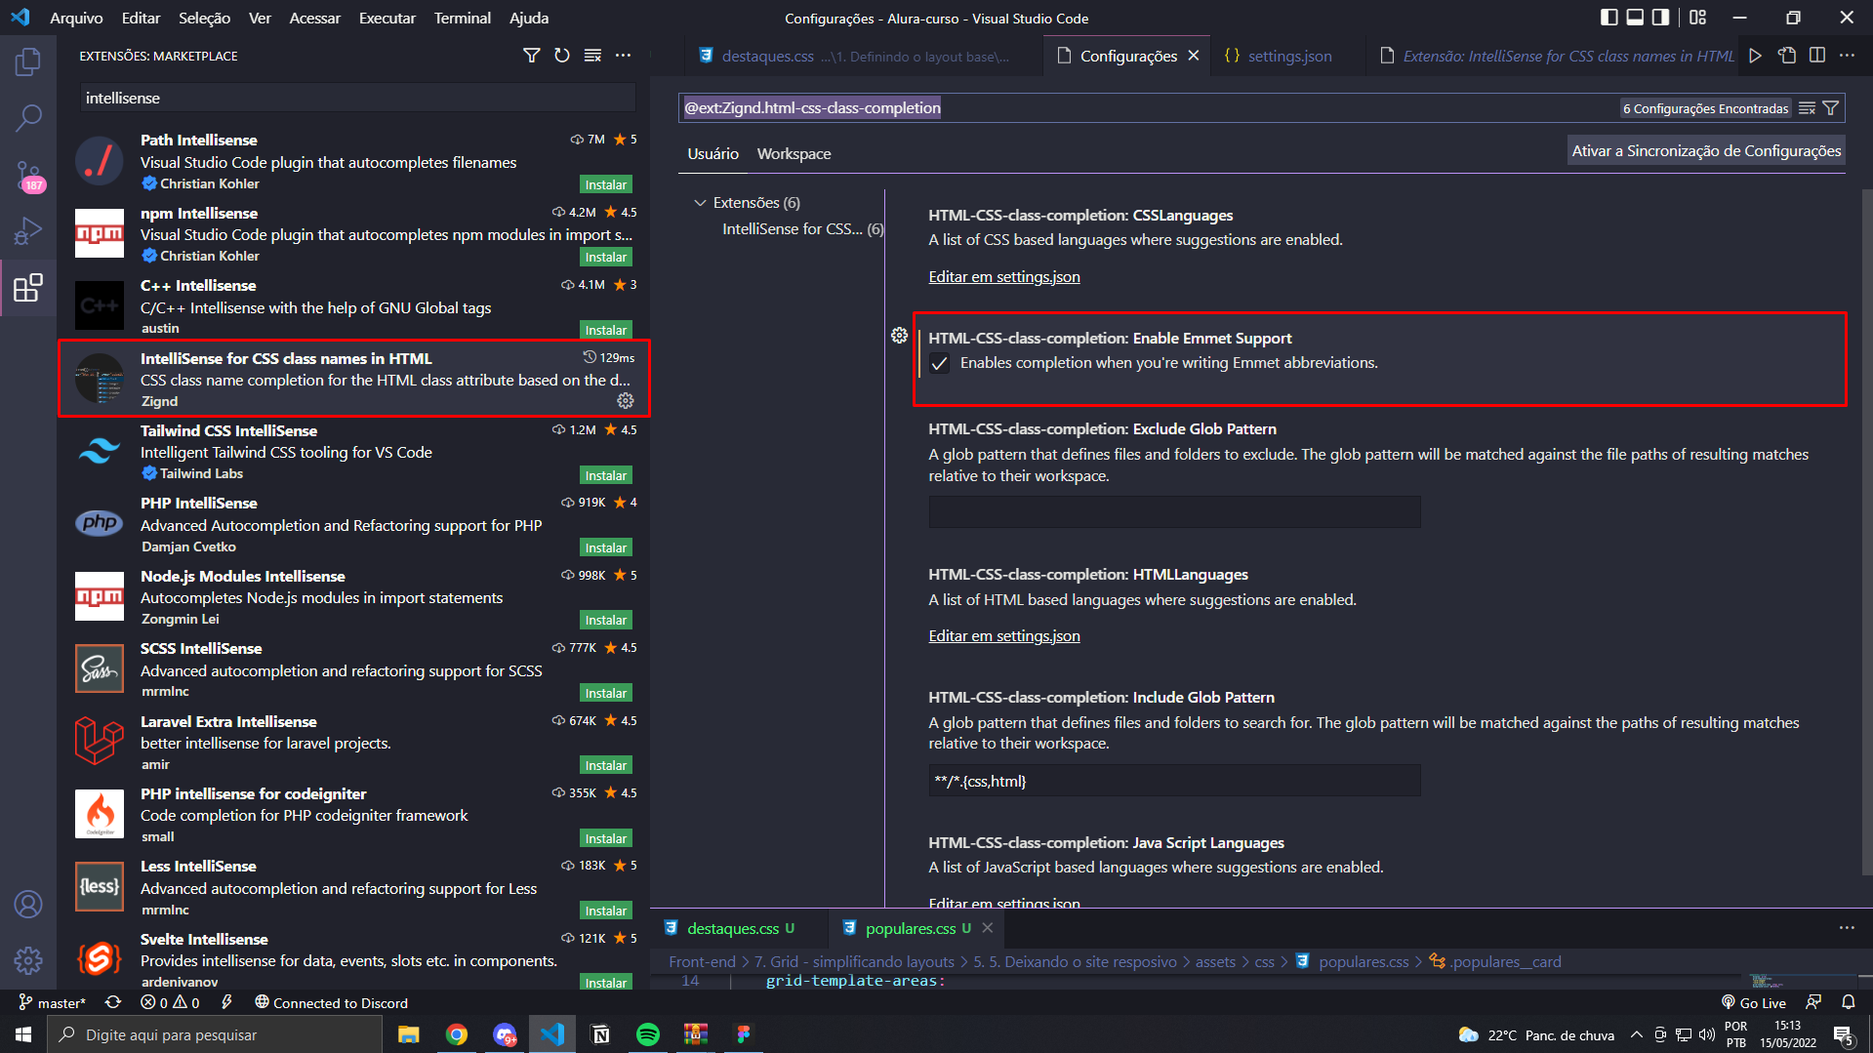The height and width of the screenshot is (1053, 1873).
Task: Open the Executar menu
Action: (x=387, y=18)
